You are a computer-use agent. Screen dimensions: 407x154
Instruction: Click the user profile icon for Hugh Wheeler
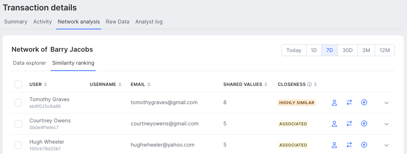(334, 145)
